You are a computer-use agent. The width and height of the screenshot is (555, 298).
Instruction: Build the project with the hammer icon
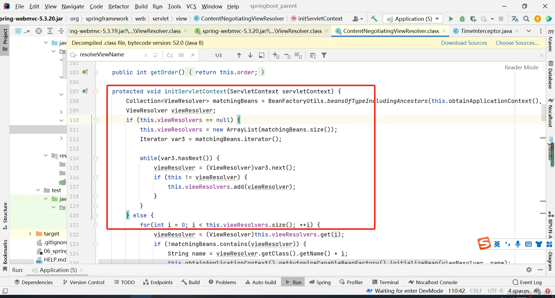pyautogui.click(x=374, y=19)
